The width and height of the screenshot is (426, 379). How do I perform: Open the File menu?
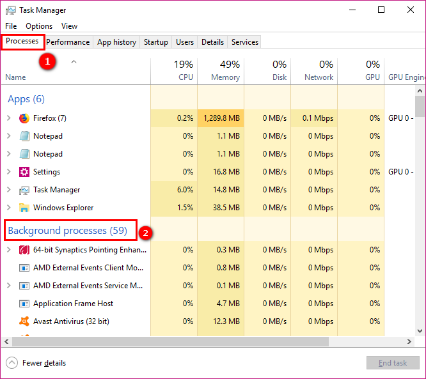[11, 26]
